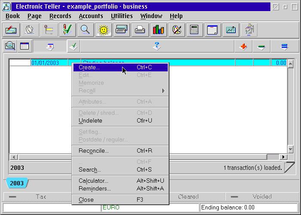Open the Accounts menu
Viewport: 301px width, 215px height.
pyautogui.click(x=91, y=16)
